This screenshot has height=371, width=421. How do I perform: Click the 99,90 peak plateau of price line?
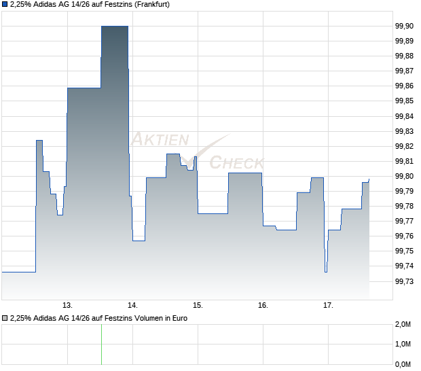coord(115,26)
